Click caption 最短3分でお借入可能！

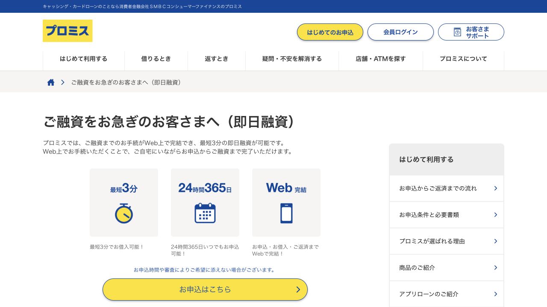point(117,247)
